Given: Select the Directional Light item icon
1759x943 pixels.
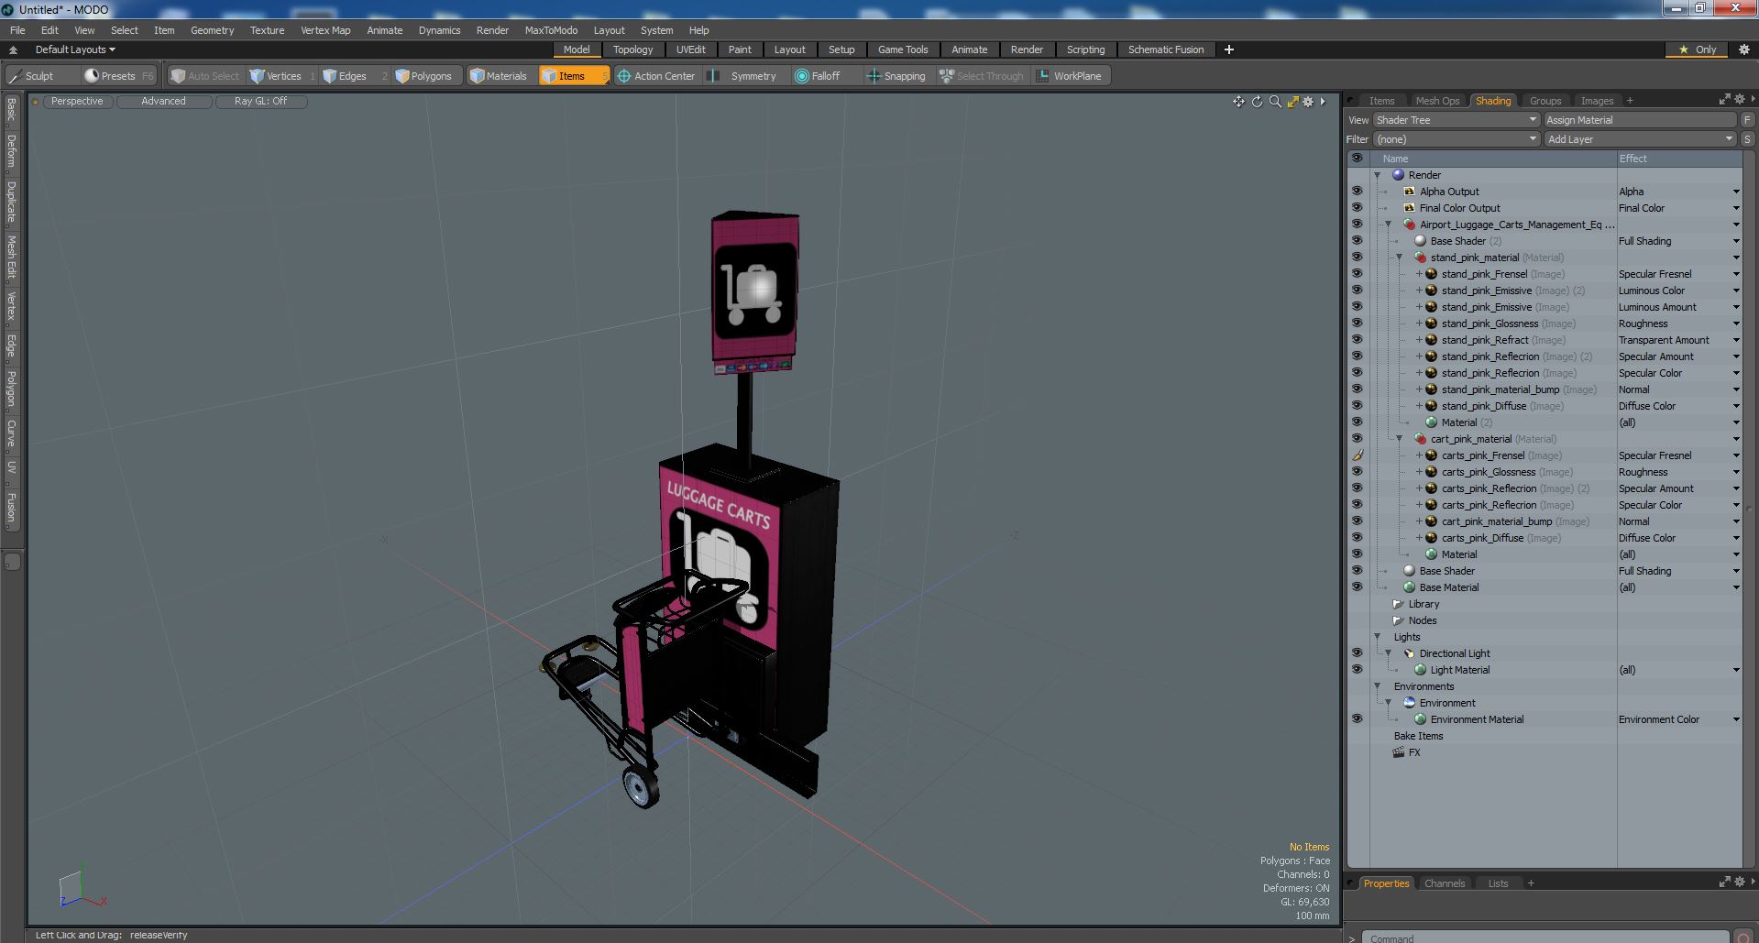Looking at the screenshot, I should (1409, 653).
